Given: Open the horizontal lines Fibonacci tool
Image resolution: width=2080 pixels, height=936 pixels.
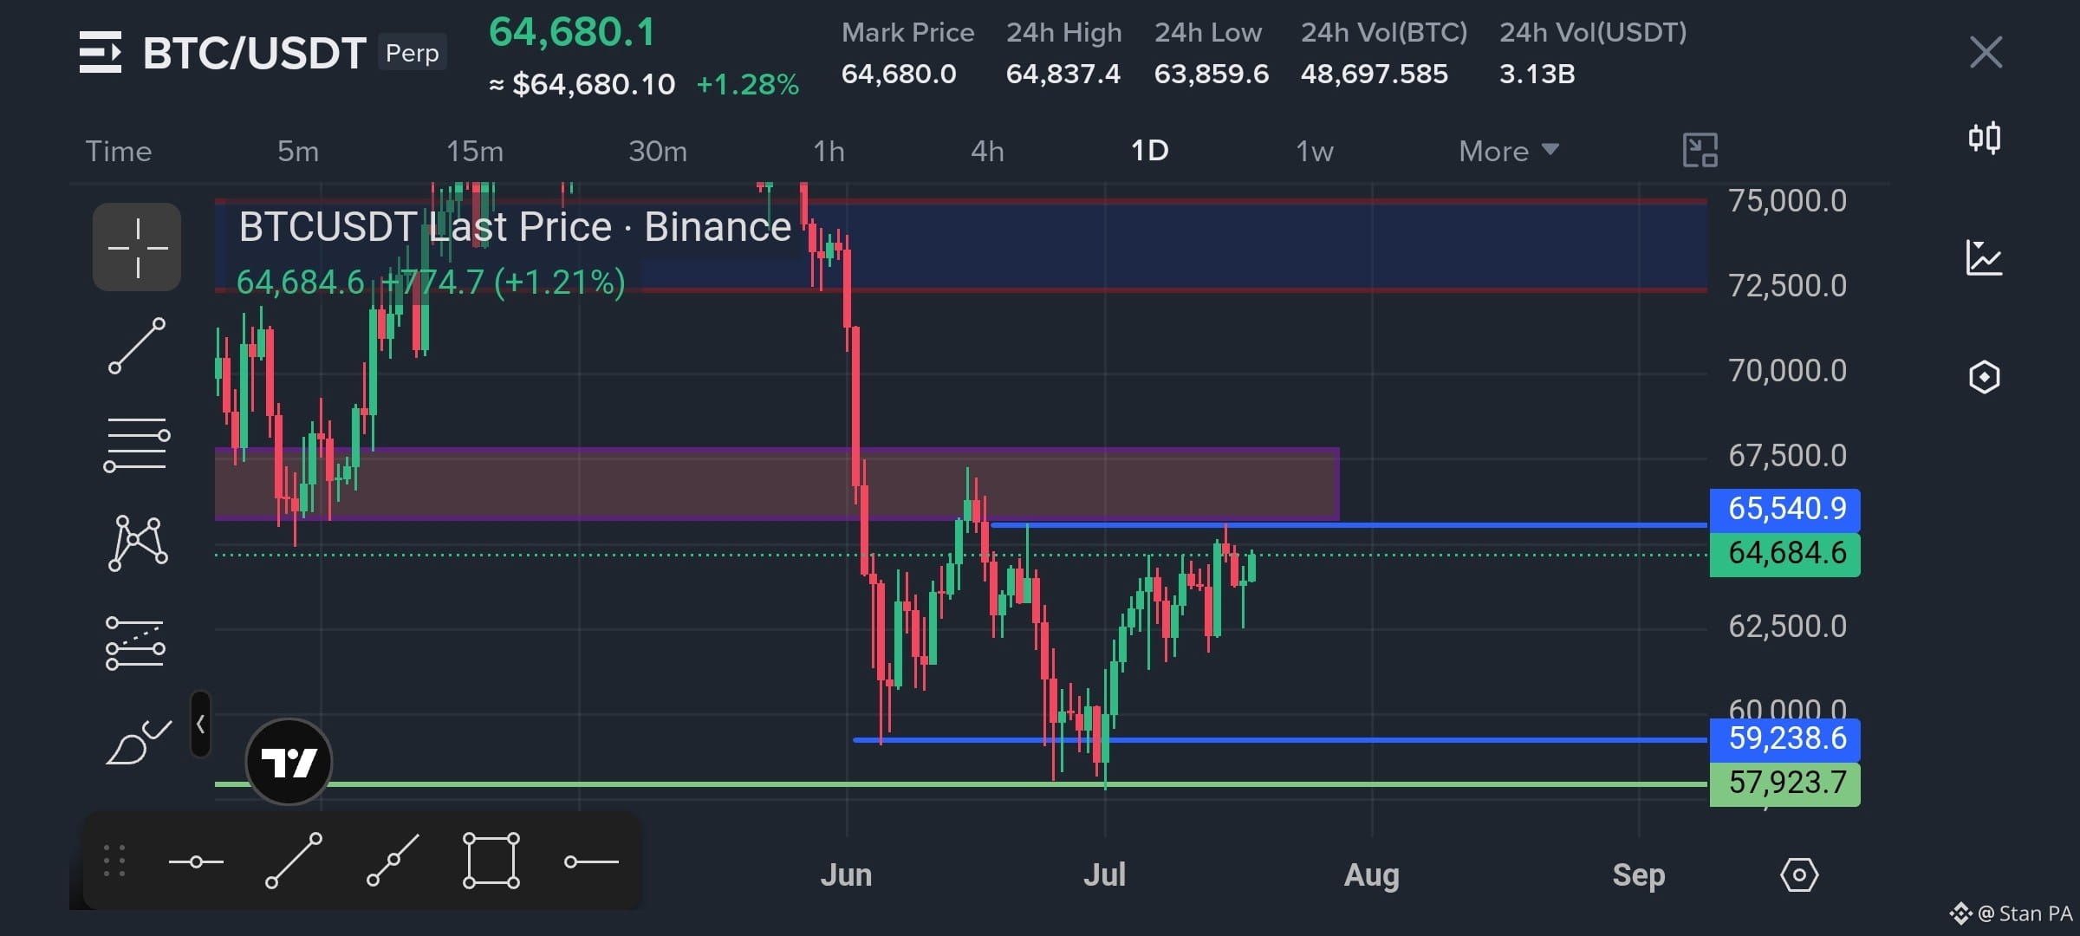Looking at the screenshot, I should pyautogui.click(x=137, y=444).
